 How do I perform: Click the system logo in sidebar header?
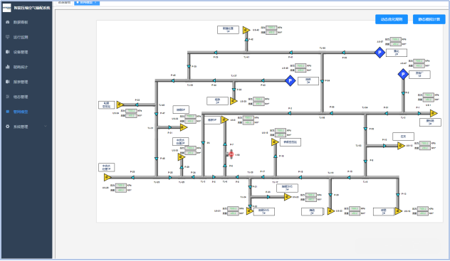click(x=6, y=8)
